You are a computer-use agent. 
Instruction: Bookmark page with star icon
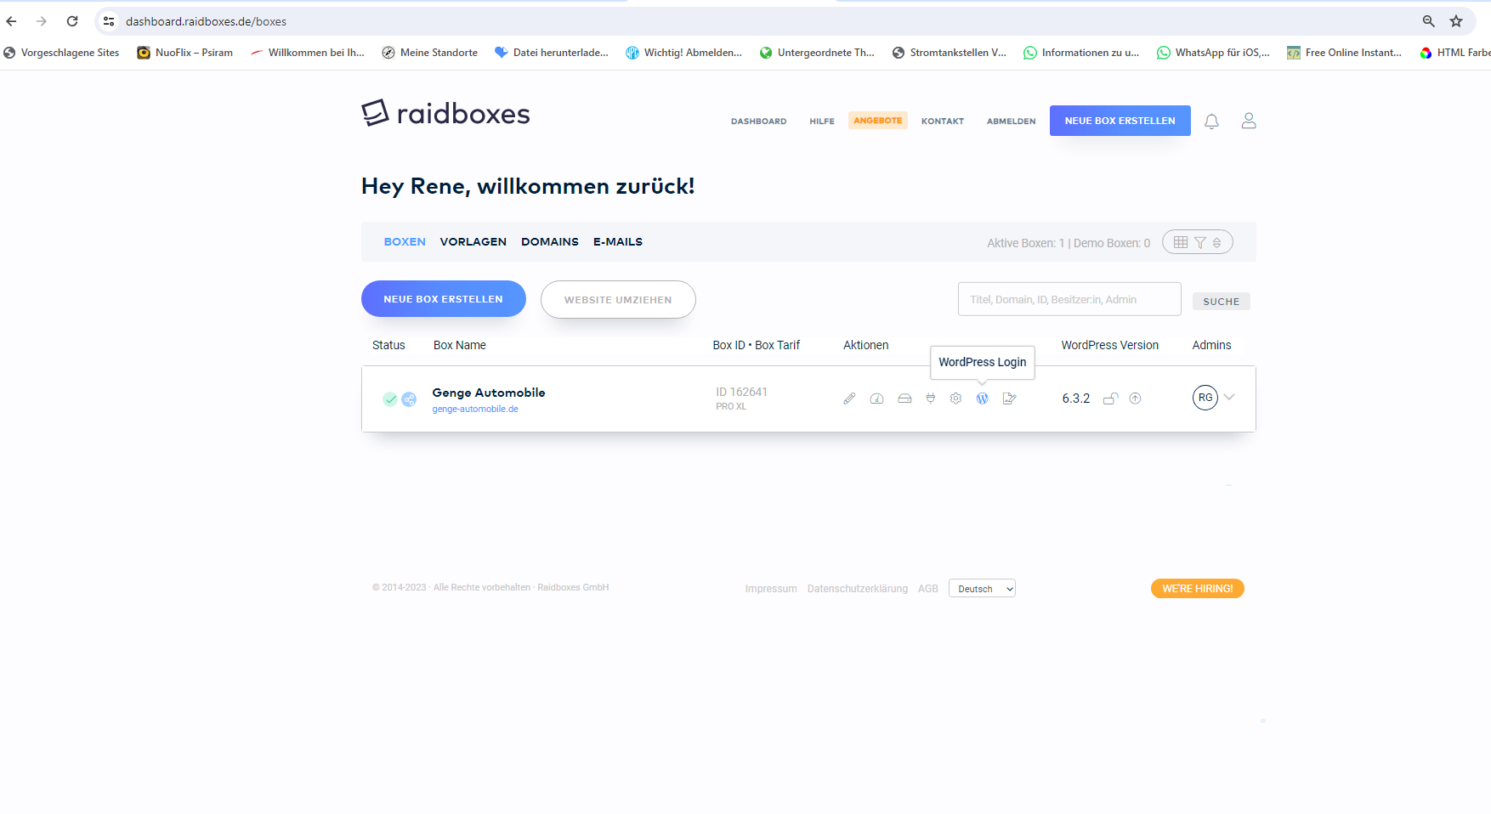(x=1456, y=21)
